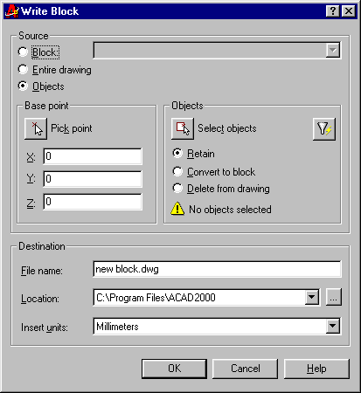Enable Delete from drawing option
Screen dimensions: 361x393
pos(177,189)
